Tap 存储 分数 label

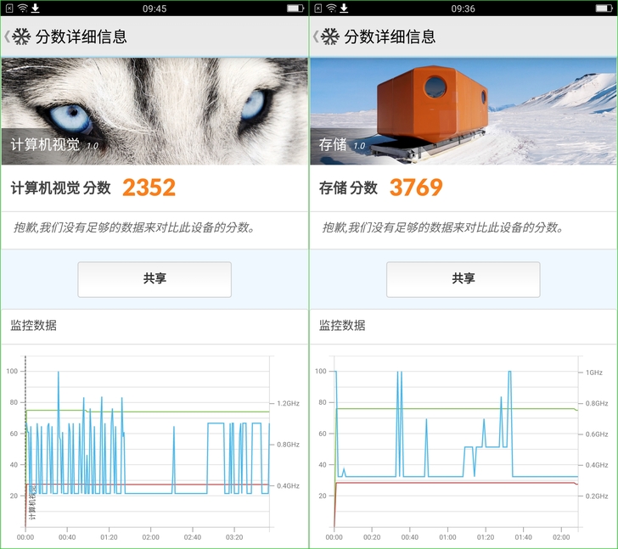point(348,188)
